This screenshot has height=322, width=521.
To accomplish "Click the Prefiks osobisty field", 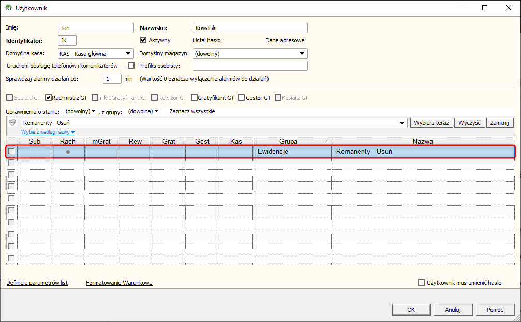I will 250,65.
